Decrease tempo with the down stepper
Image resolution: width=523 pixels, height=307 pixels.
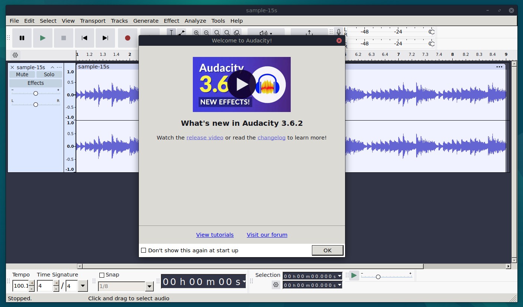click(32, 289)
